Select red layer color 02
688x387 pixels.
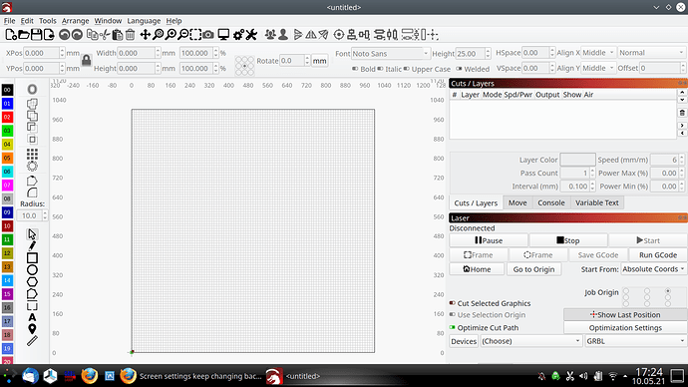(x=7, y=117)
